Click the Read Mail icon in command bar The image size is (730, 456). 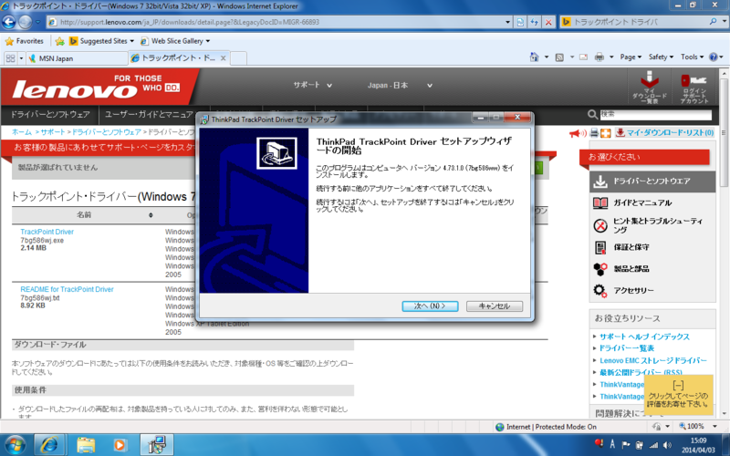[x=583, y=57]
